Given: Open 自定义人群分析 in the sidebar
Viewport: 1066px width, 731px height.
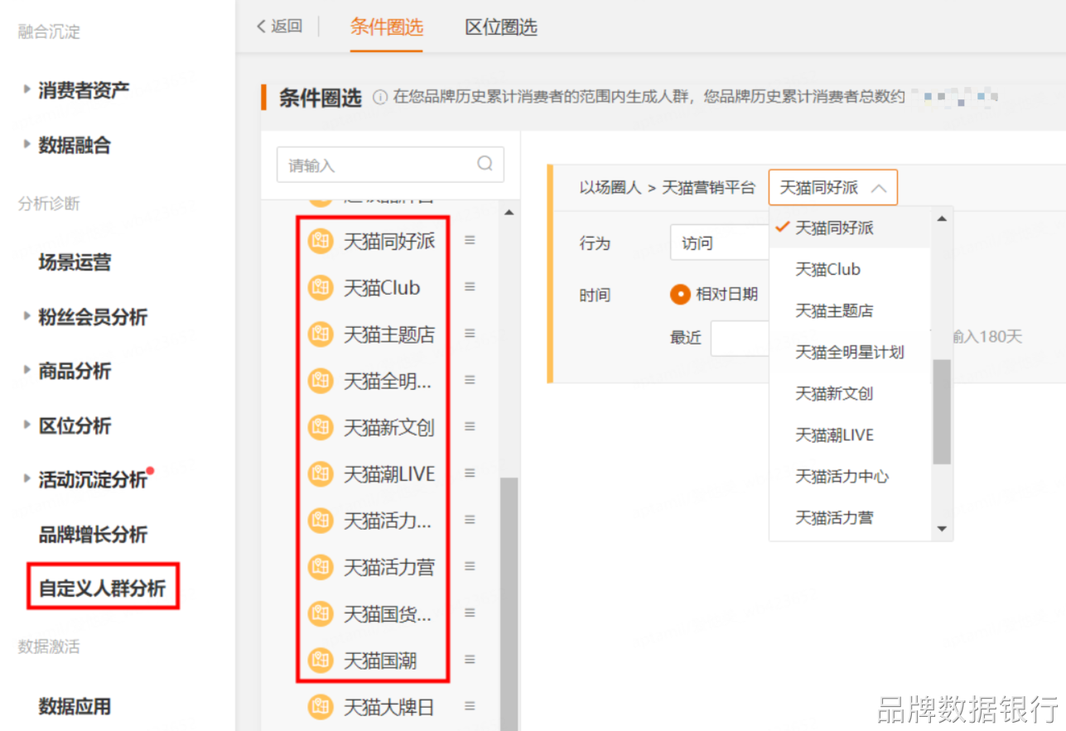Looking at the screenshot, I should (x=103, y=588).
